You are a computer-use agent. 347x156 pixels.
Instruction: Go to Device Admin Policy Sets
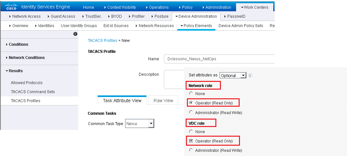point(241,25)
